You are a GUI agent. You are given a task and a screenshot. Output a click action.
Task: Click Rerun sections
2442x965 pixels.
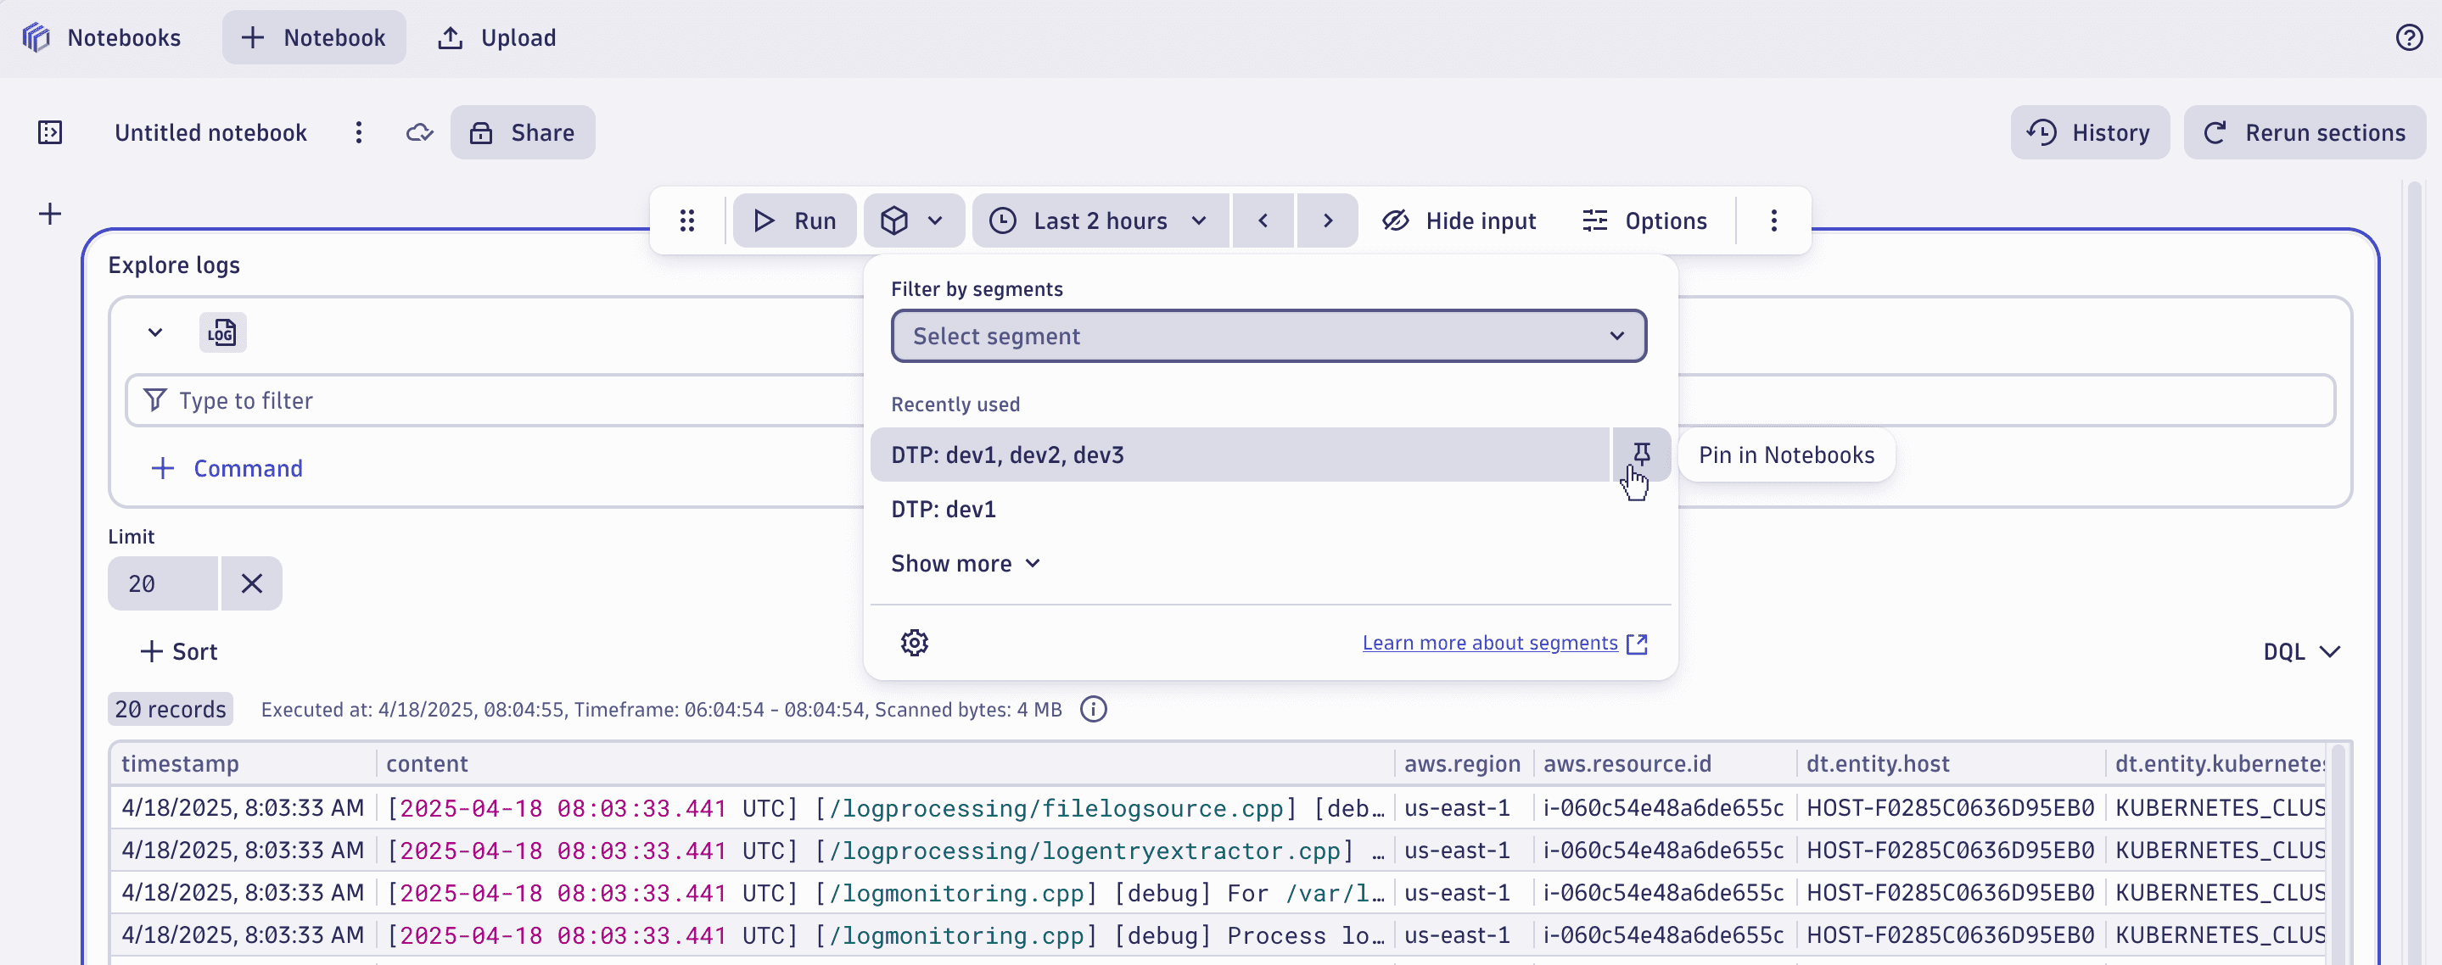point(2305,132)
